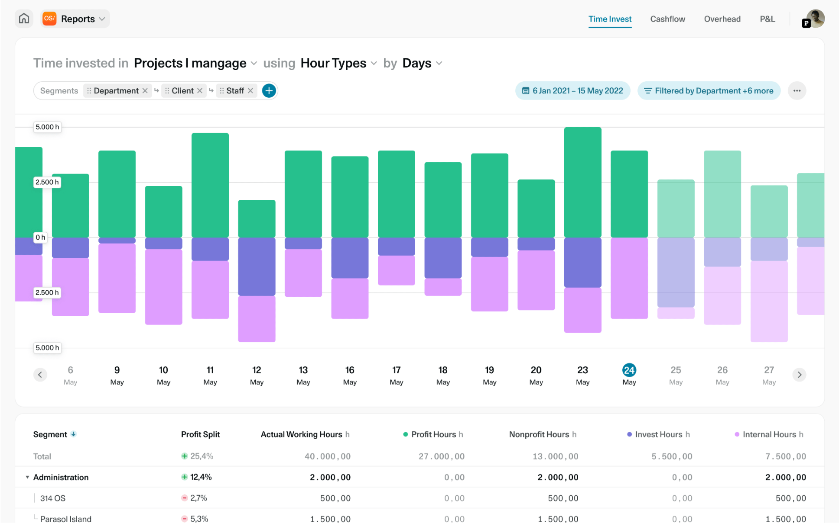
Task: Remove the Department segment
Action: (x=145, y=91)
